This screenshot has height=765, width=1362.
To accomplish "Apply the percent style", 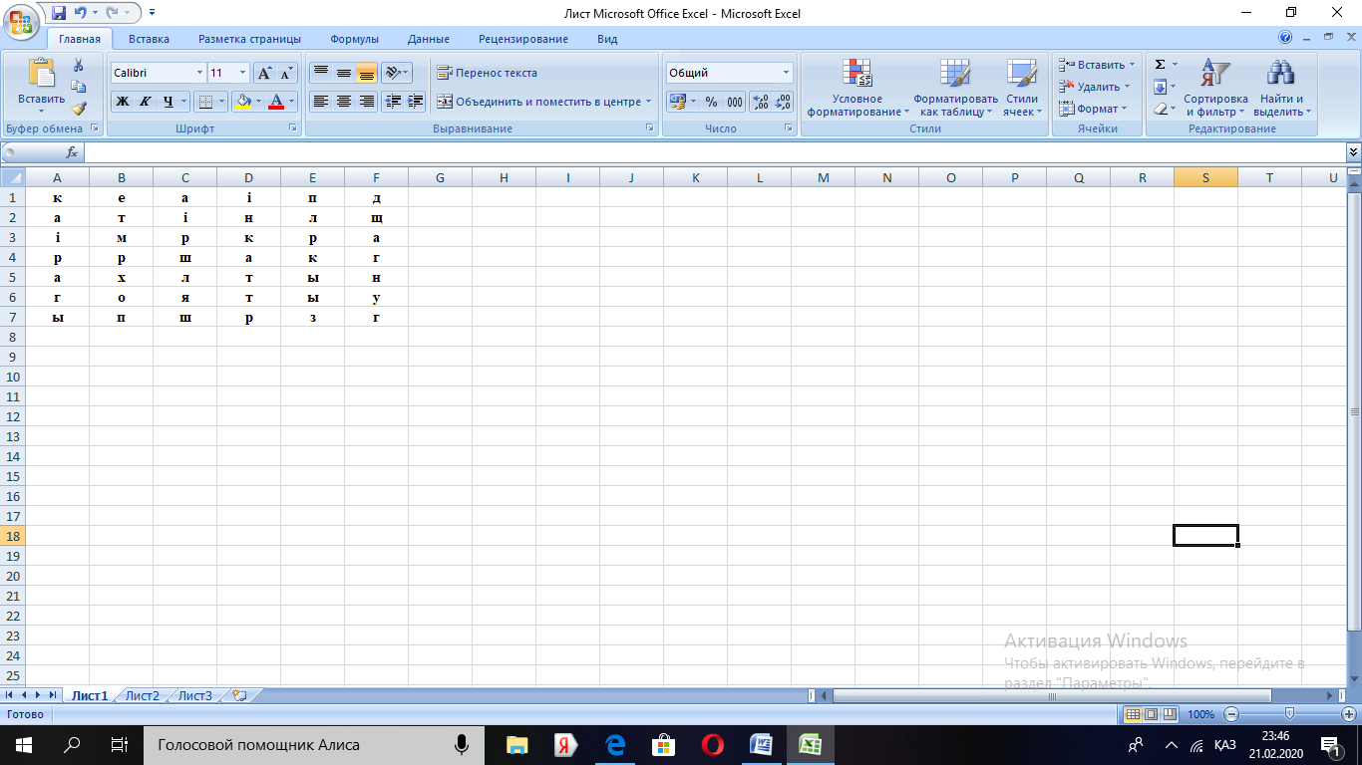I will point(711,102).
